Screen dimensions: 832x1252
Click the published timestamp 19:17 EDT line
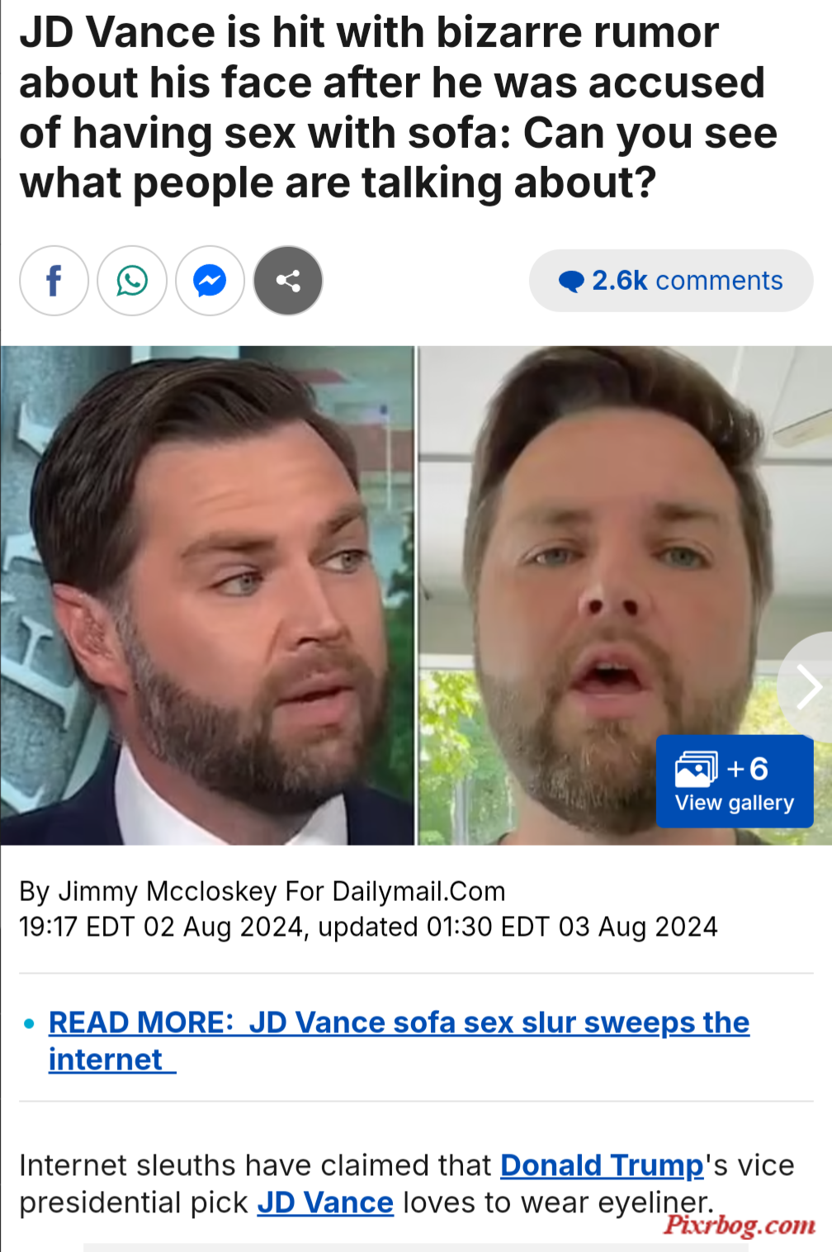[368, 927]
